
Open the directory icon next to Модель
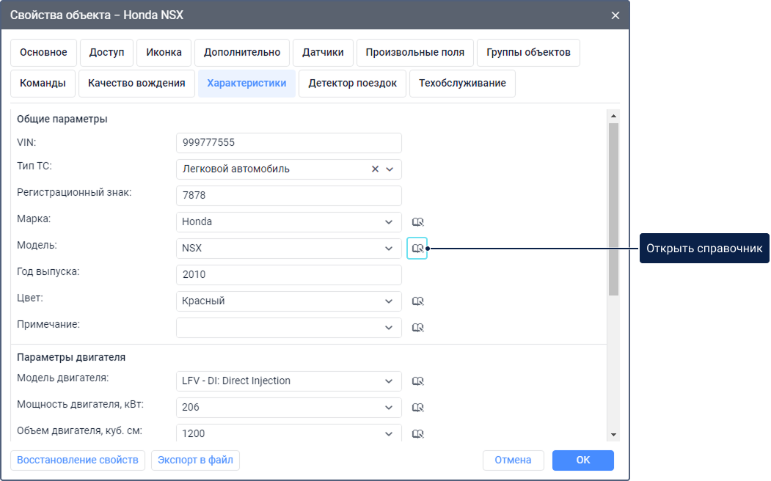[417, 249]
